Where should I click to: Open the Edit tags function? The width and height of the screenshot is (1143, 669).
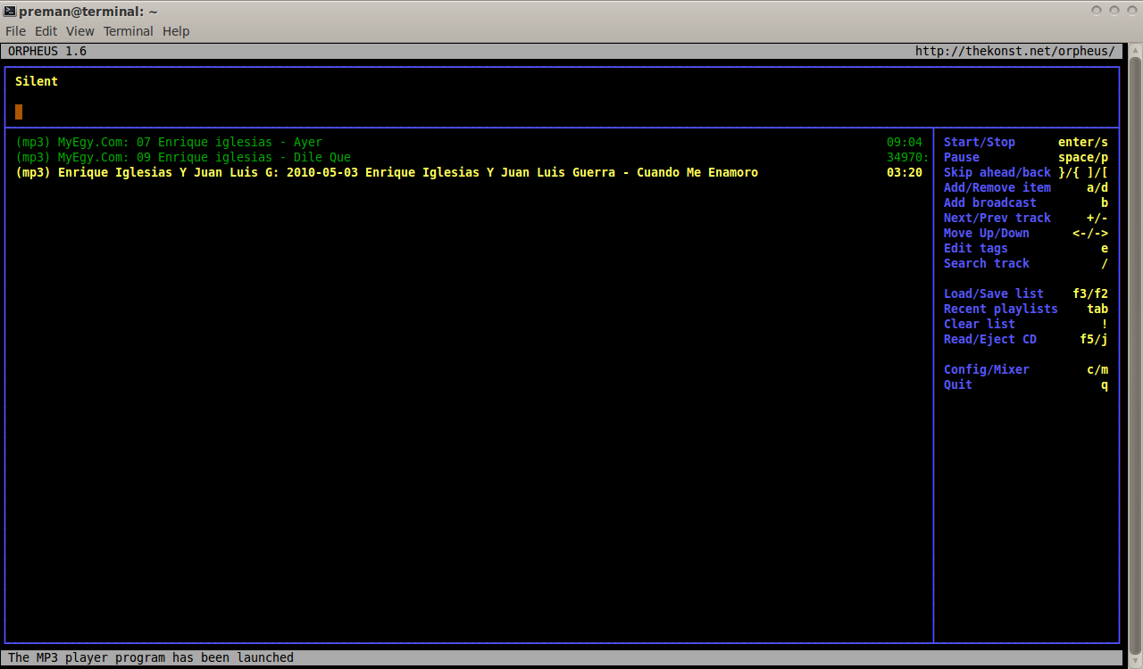975,248
